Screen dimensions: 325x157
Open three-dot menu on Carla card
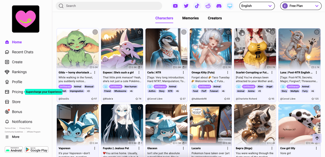(x=183, y=72)
